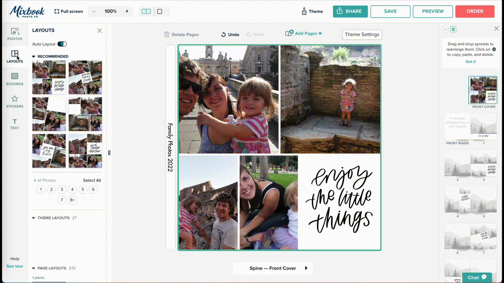Dismiss the tip with Got it
The width and height of the screenshot is (504, 283).
click(470, 61)
